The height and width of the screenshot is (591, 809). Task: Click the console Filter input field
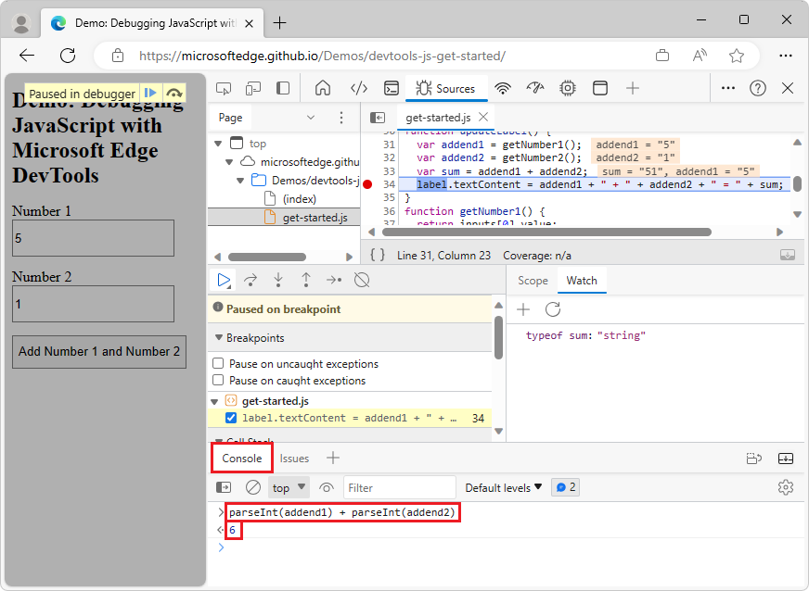click(x=399, y=487)
